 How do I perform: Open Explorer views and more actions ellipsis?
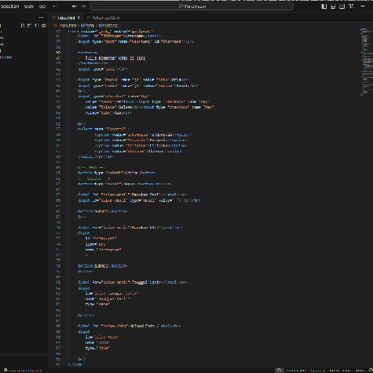(41, 18)
